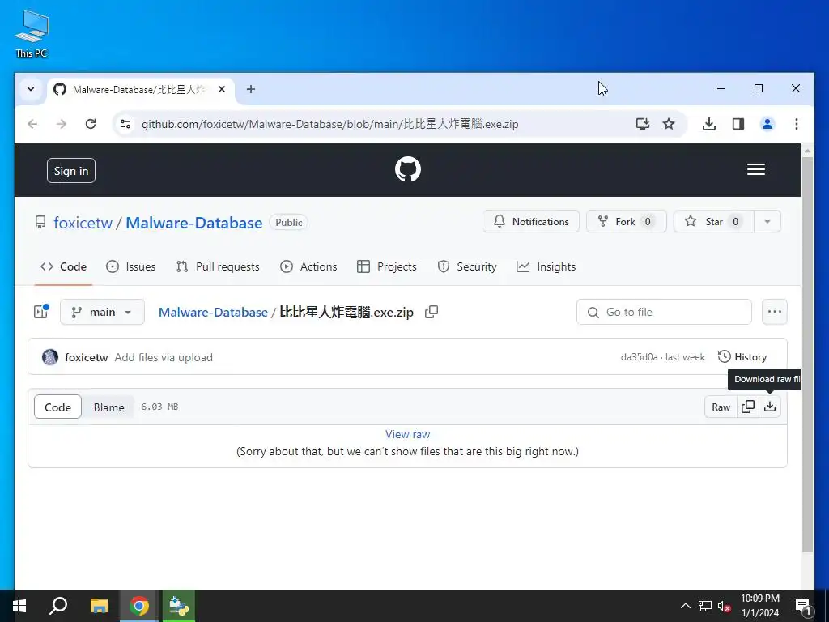Click the download raw file icon
The image size is (829, 622).
(x=770, y=407)
